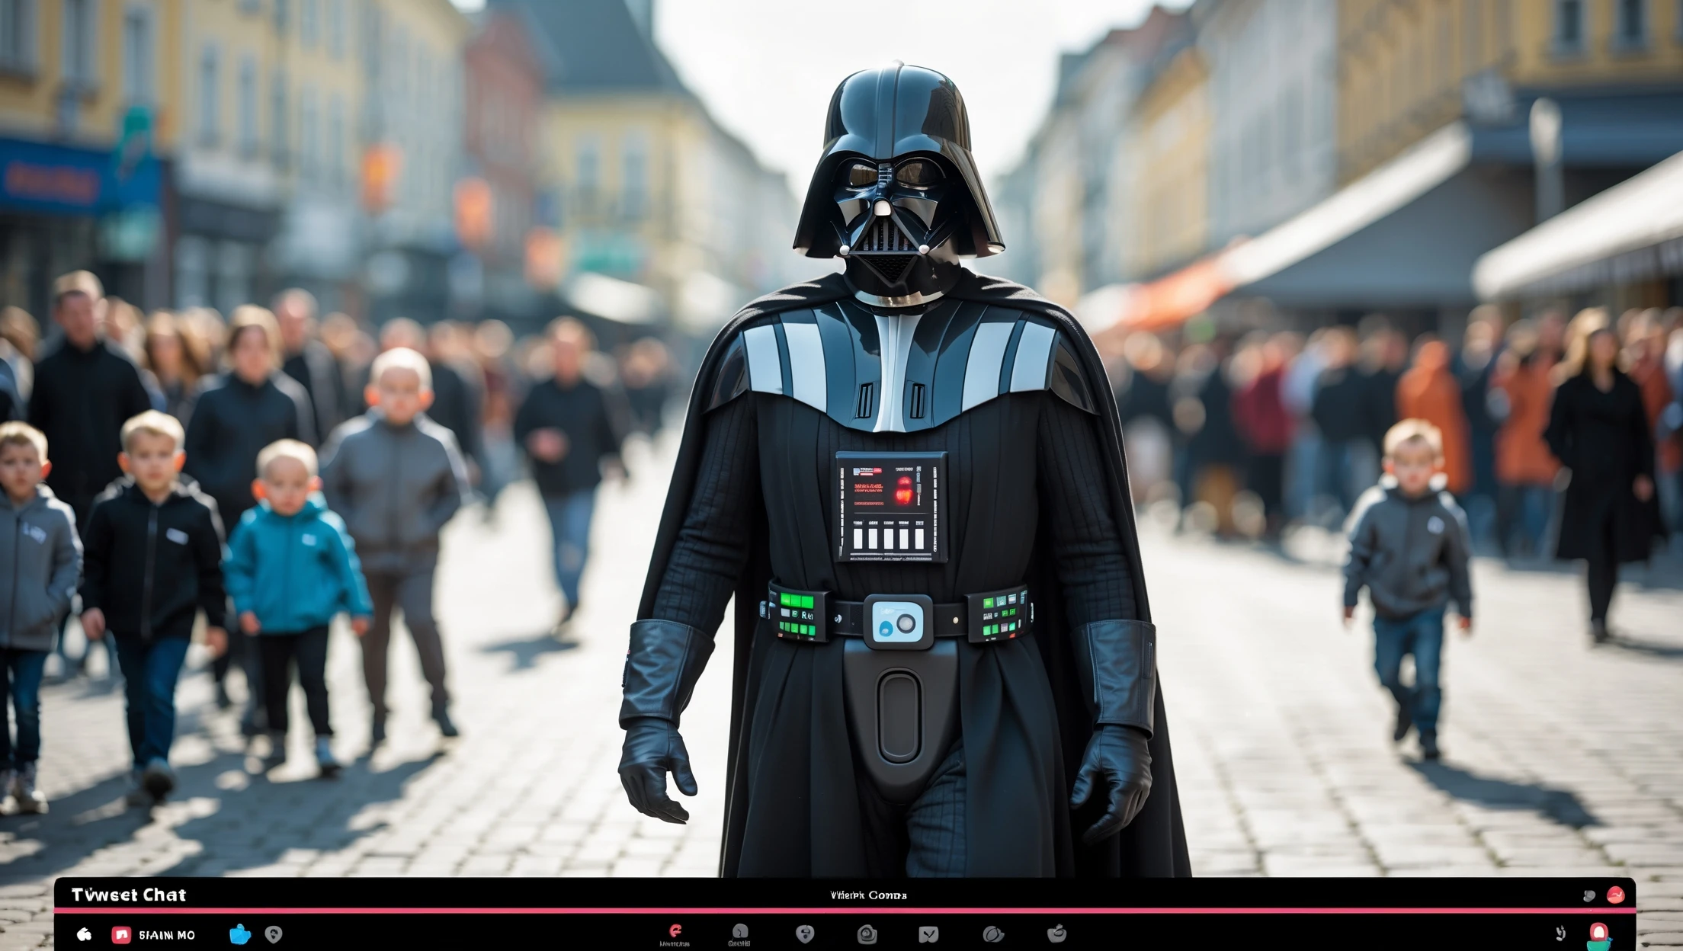This screenshot has width=1683, height=951.
Task: Click the location pin icon beside the bird
Action: [x=271, y=935]
